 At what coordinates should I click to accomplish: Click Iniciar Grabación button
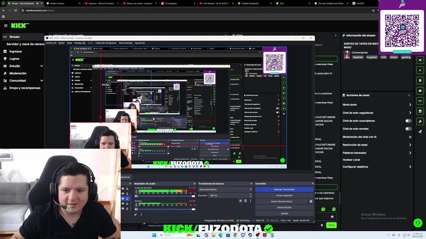tap(284, 196)
